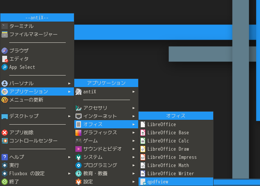The image size is (260, 186).
Task: Click the LibreOffice Impress icon
Action: click(x=143, y=157)
